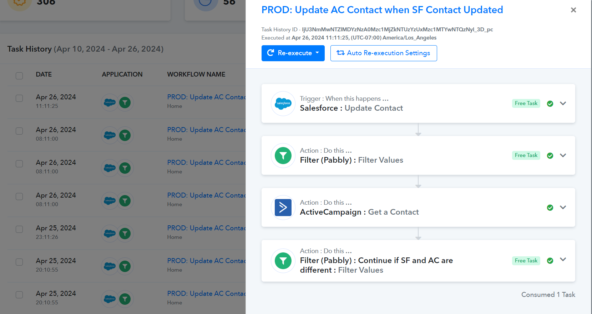Expand the Salesforce Update Contact step

[563, 104]
